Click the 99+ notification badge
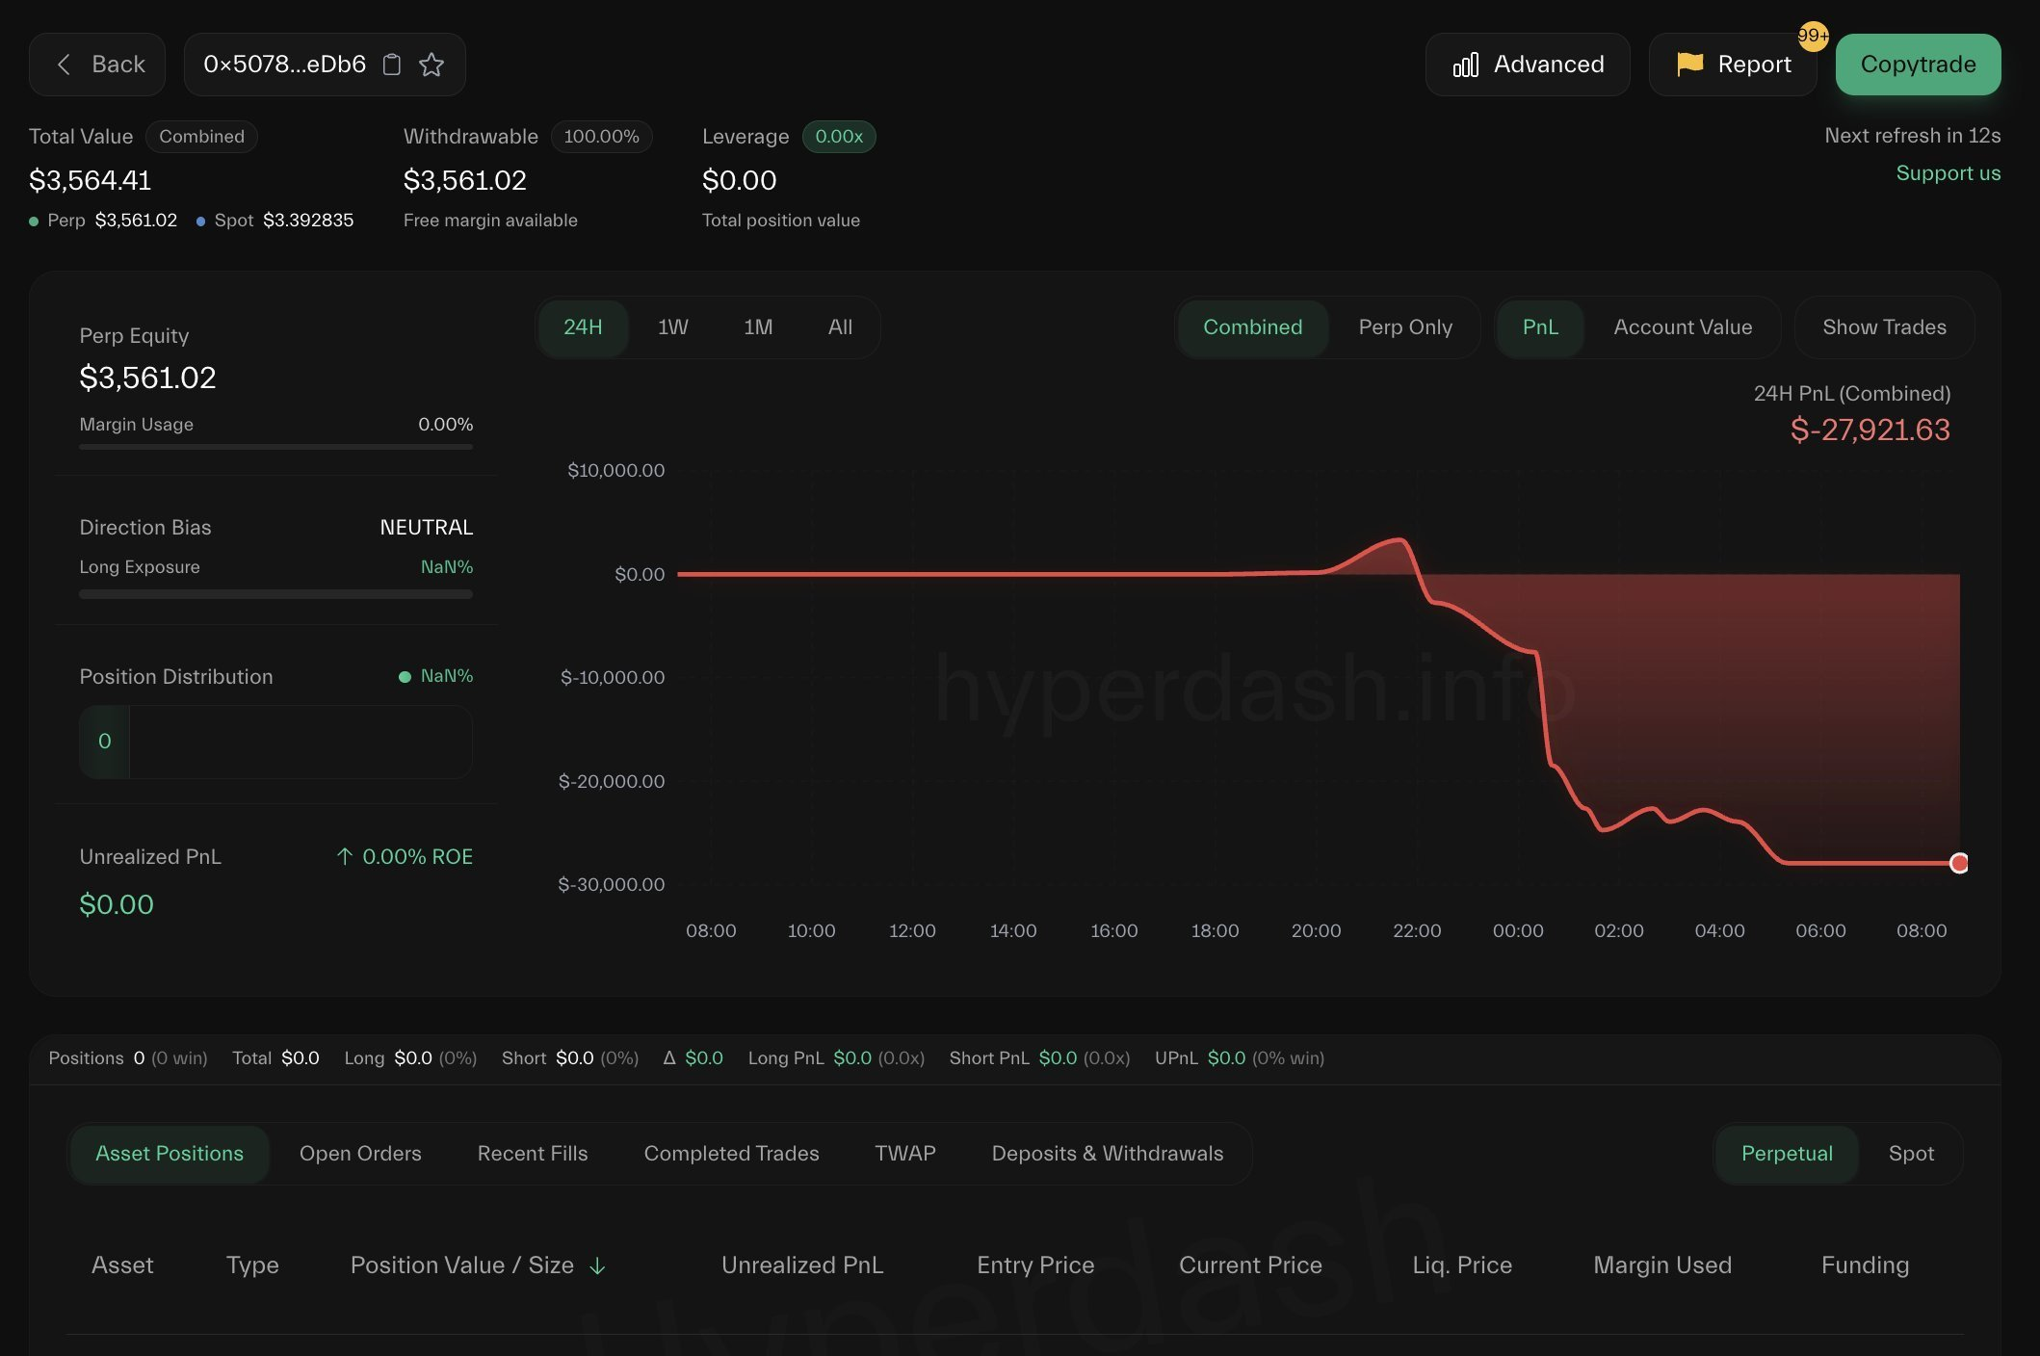 1813,36
